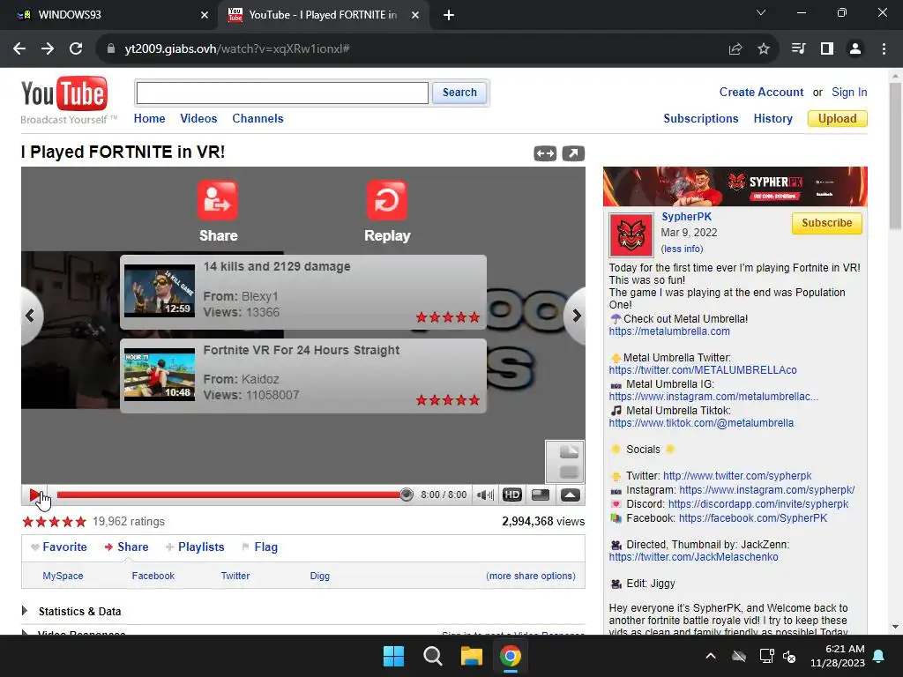Click the share page icon in address bar

[735, 49]
